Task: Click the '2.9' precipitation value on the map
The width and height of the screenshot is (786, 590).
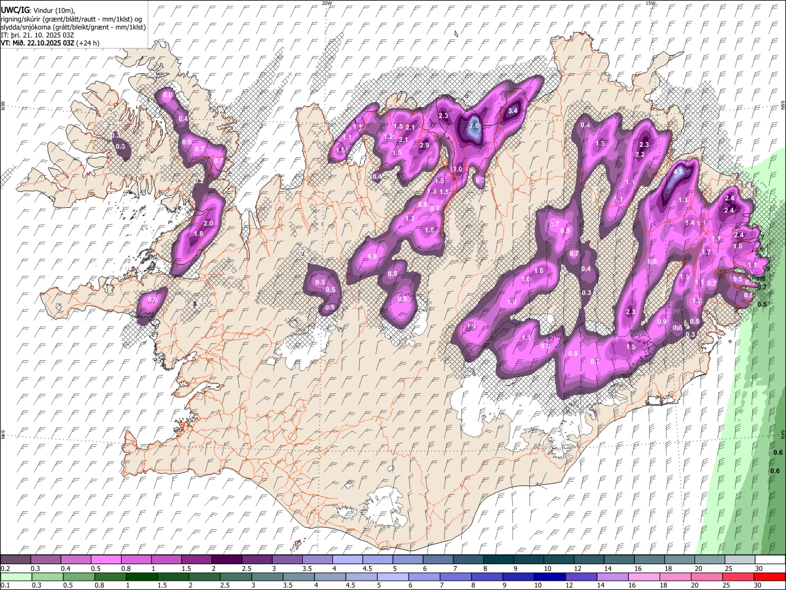Action: tap(424, 146)
